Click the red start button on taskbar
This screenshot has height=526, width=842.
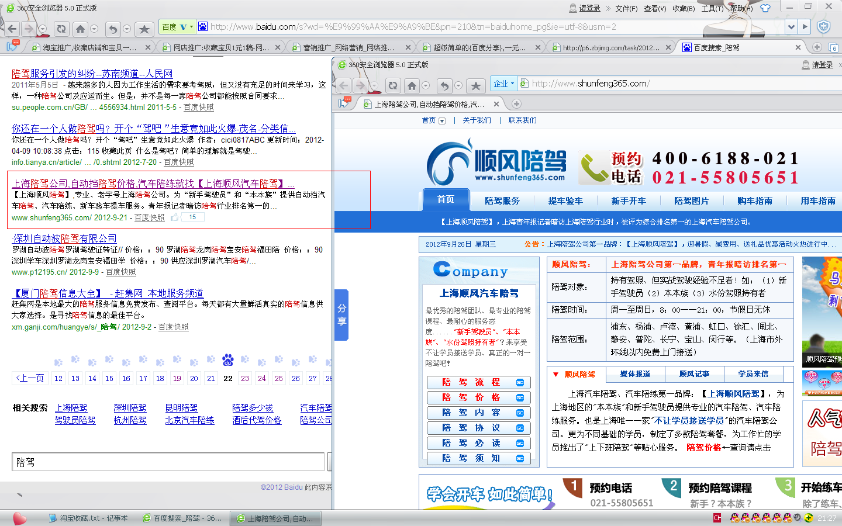tap(20, 518)
